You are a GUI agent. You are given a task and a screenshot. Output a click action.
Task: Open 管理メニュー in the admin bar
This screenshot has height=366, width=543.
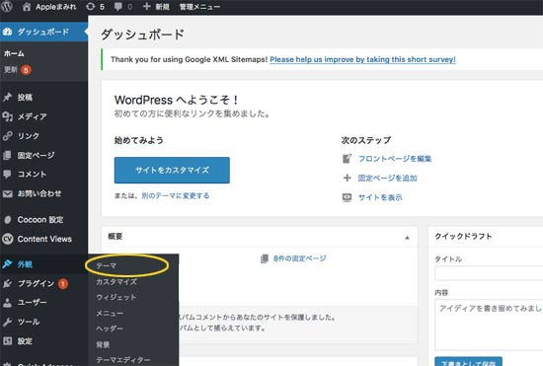click(x=199, y=7)
